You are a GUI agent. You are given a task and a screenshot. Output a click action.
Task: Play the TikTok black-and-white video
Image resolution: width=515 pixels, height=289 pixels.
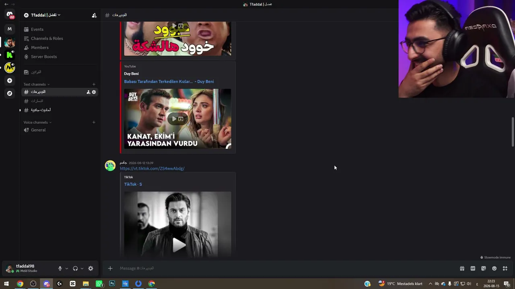pyautogui.click(x=179, y=244)
